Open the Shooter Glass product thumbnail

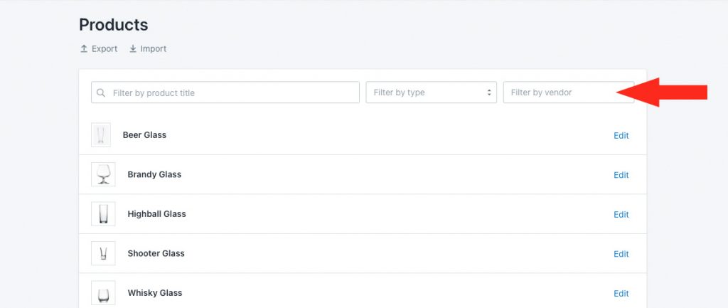(103, 253)
